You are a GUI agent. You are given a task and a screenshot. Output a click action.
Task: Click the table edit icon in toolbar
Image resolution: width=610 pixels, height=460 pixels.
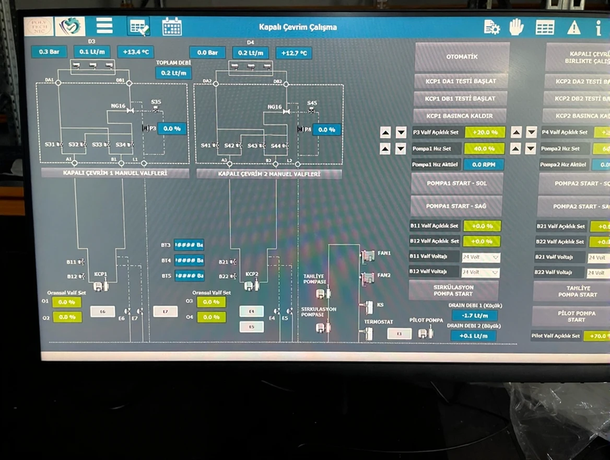coord(139,26)
